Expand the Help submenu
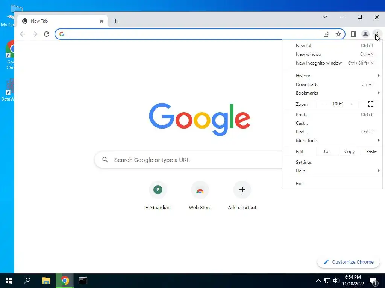The image size is (385, 288). pyautogui.click(x=332, y=171)
